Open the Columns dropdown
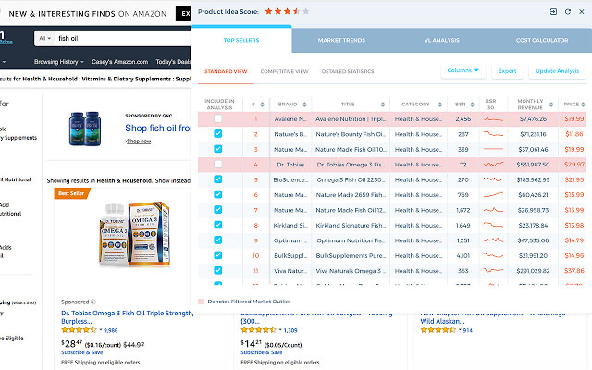592x370 pixels. [x=463, y=71]
